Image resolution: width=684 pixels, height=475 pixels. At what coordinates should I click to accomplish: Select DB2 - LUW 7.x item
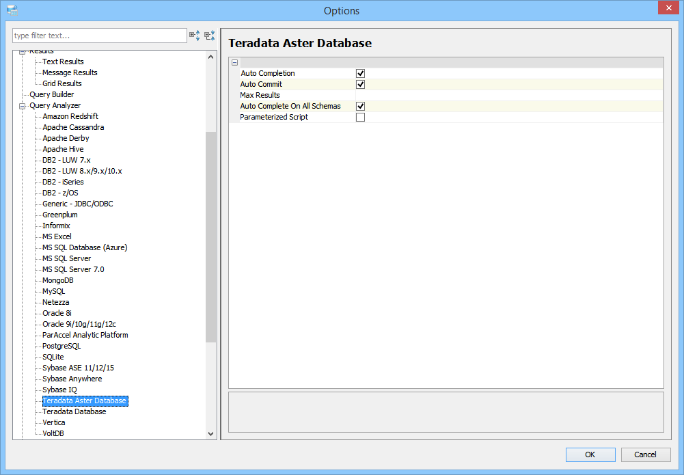tap(66, 160)
